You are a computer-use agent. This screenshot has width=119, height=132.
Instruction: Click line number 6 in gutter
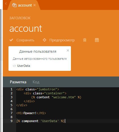click(12, 109)
